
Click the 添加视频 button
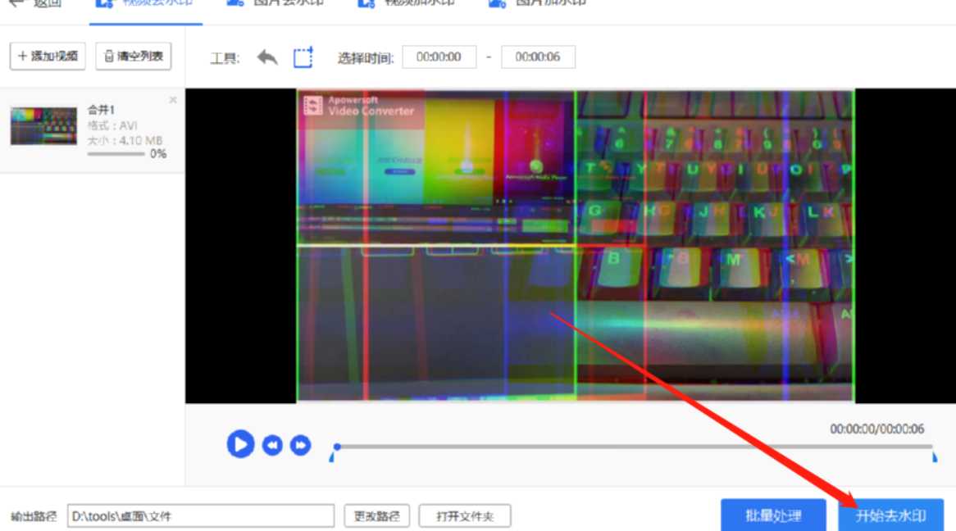tap(48, 56)
